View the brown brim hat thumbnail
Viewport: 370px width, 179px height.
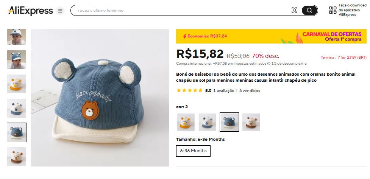point(17,156)
